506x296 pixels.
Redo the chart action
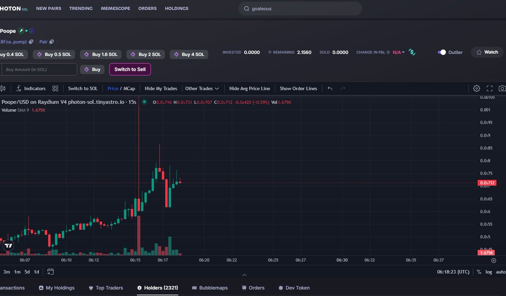pos(343,89)
